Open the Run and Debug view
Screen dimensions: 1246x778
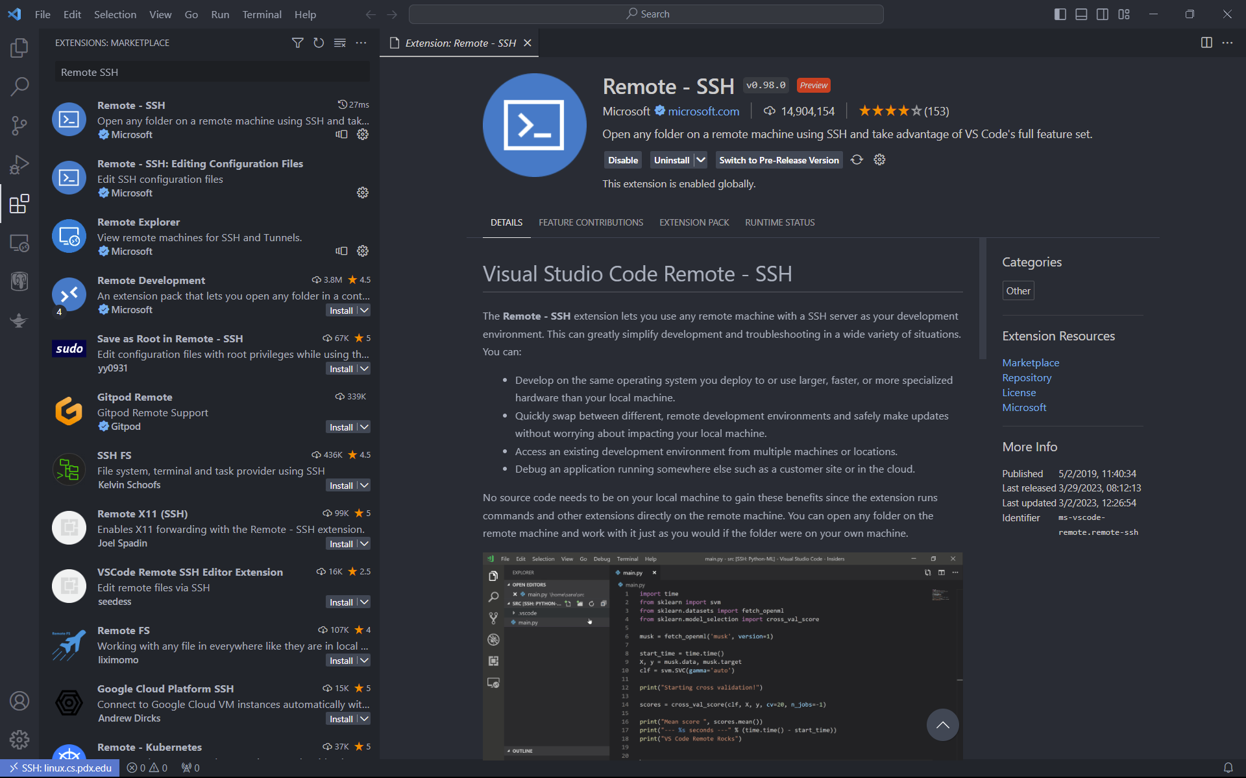tap(19, 165)
